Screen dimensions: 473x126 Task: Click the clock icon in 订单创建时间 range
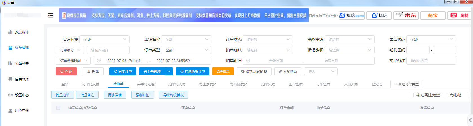[99, 61]
